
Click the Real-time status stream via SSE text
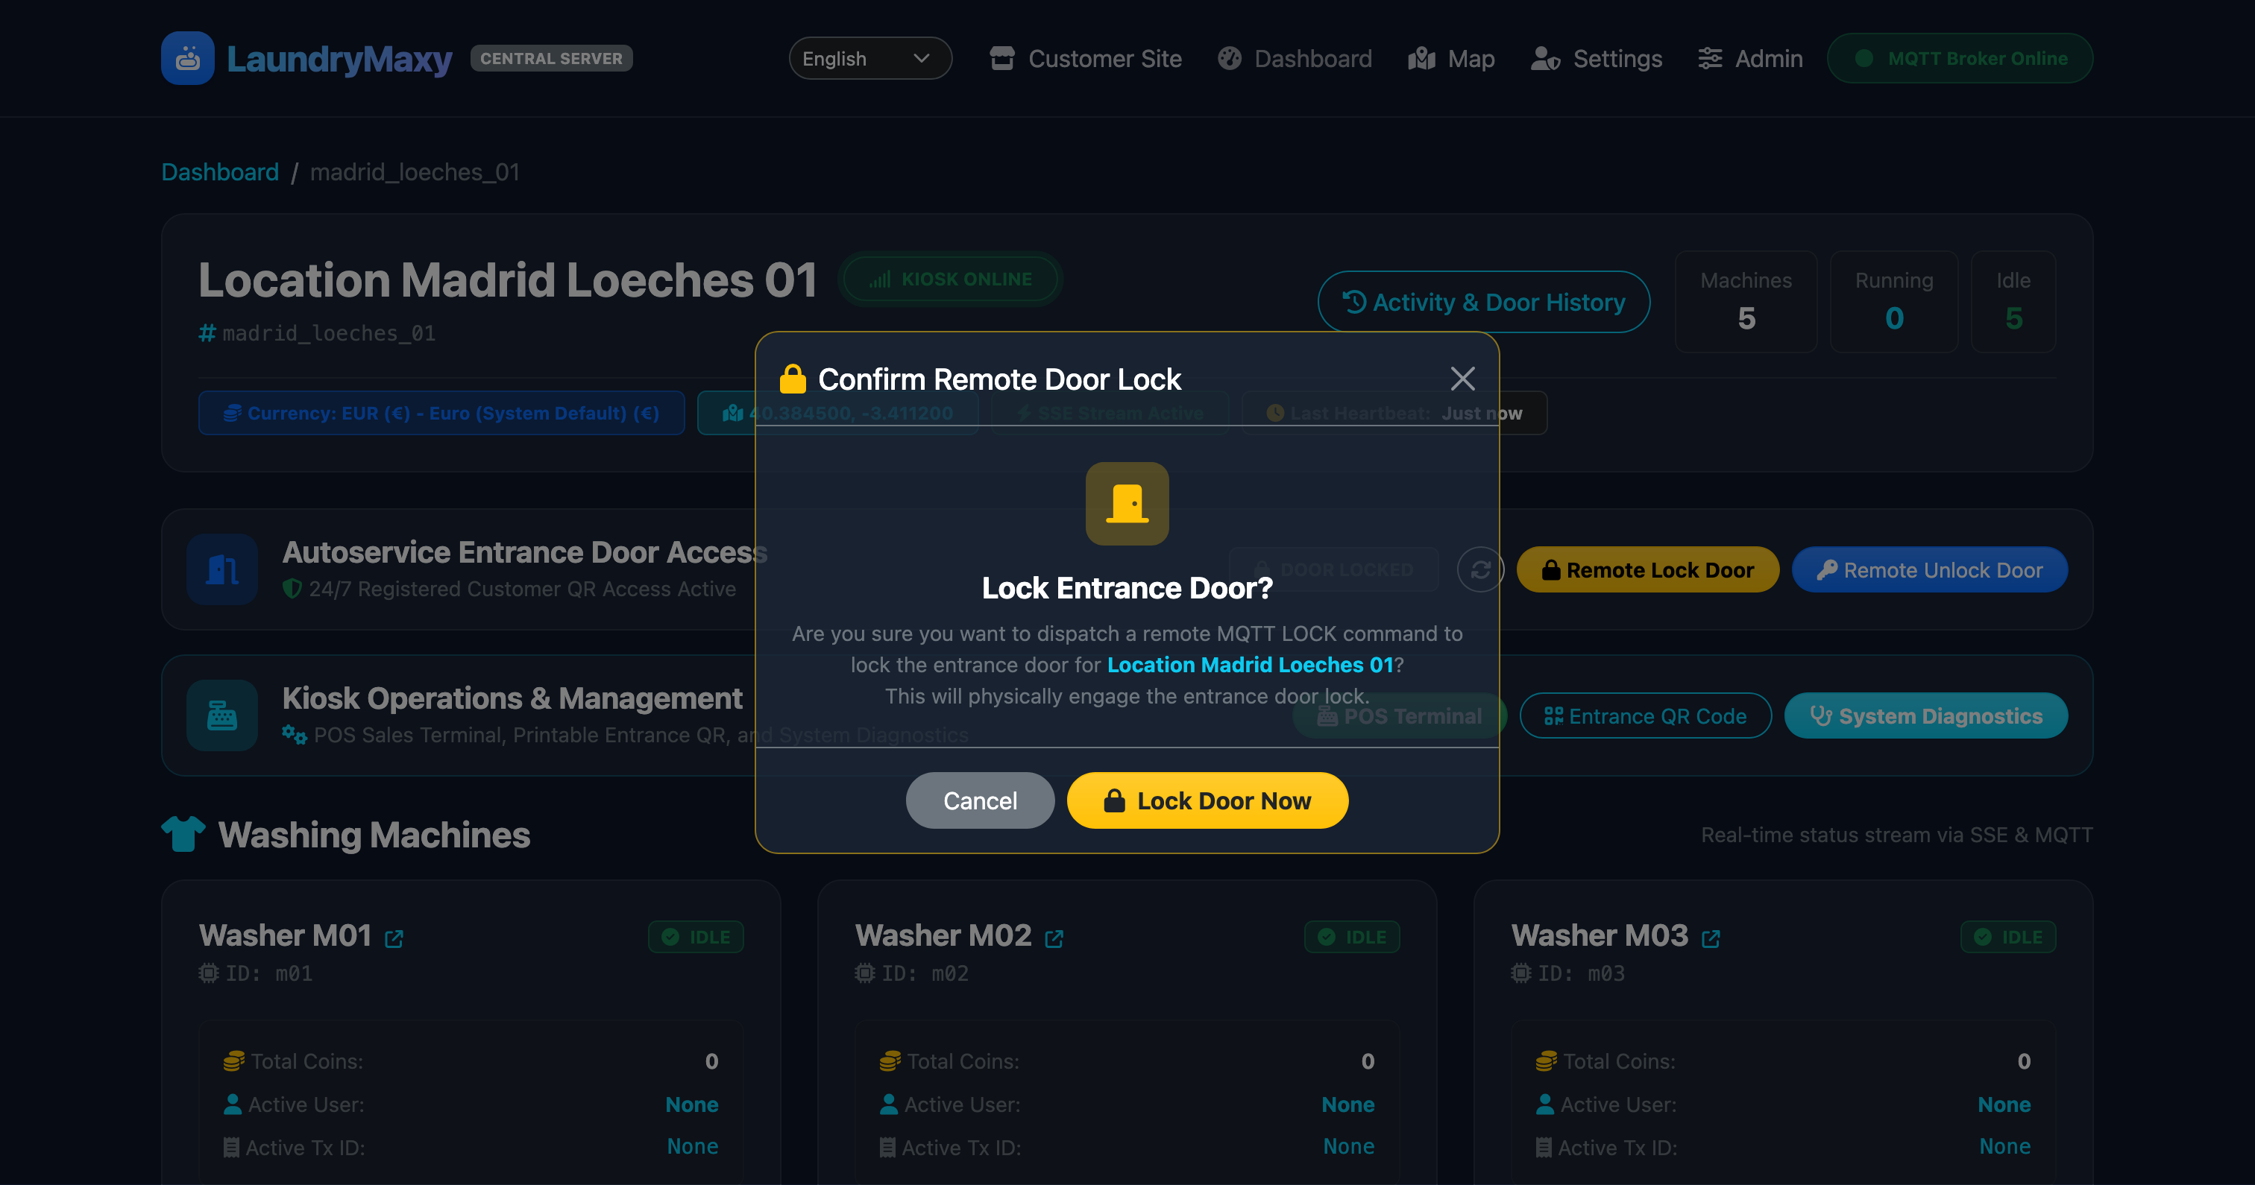pyautogui.click(x=1897, y=835)
